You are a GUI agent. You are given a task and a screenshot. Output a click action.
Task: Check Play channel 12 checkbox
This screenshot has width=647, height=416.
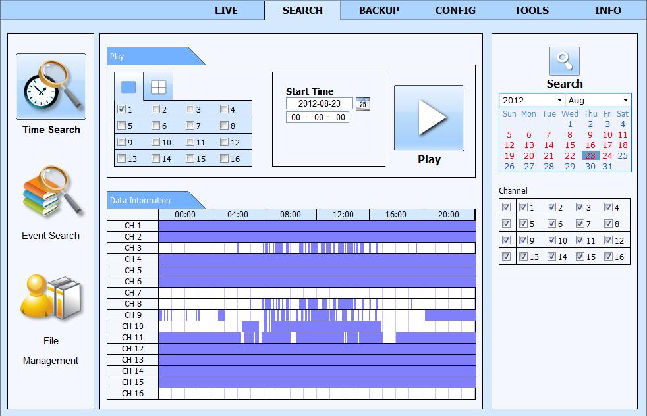[224, 142]
